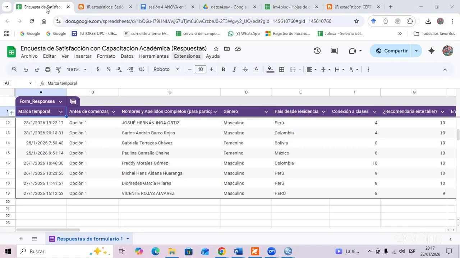The width and height of the screenshot is (460, 258).
Task: Open Gemini sparkle assistant
Action: [432, 51]
